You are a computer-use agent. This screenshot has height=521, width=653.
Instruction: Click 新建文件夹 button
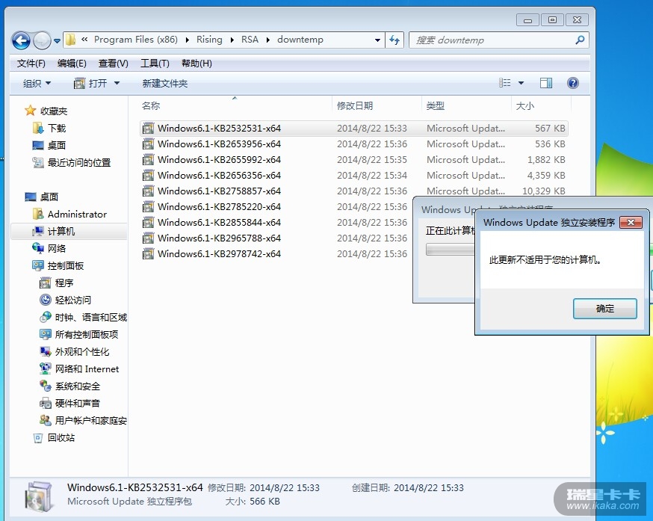click(x=165, y=84)
